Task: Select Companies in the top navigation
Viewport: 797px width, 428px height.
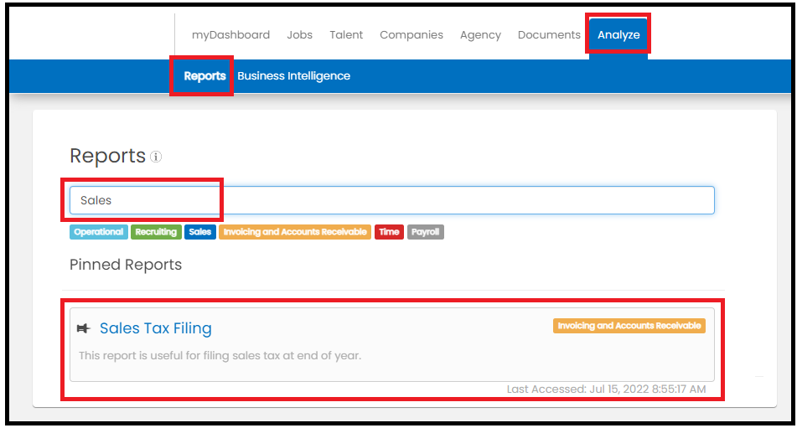Action: 411,35
